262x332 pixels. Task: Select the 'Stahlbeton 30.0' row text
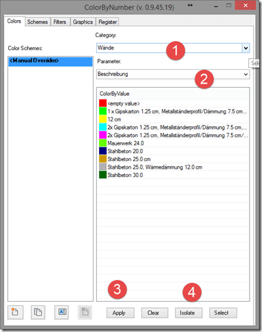click(125, 175)
